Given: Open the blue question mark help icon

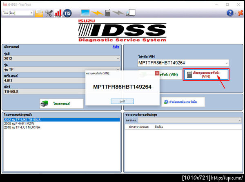Looking at the screenshot, I should 230,13.
